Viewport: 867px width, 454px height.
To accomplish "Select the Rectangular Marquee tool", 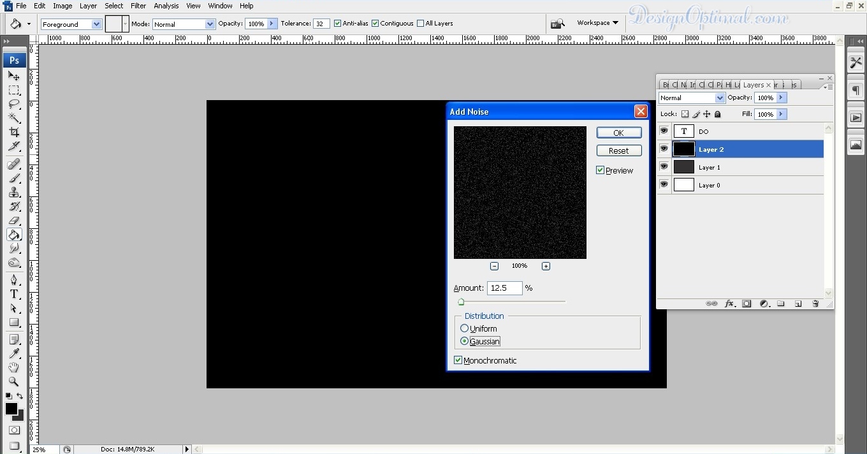I will pos(14,91).
